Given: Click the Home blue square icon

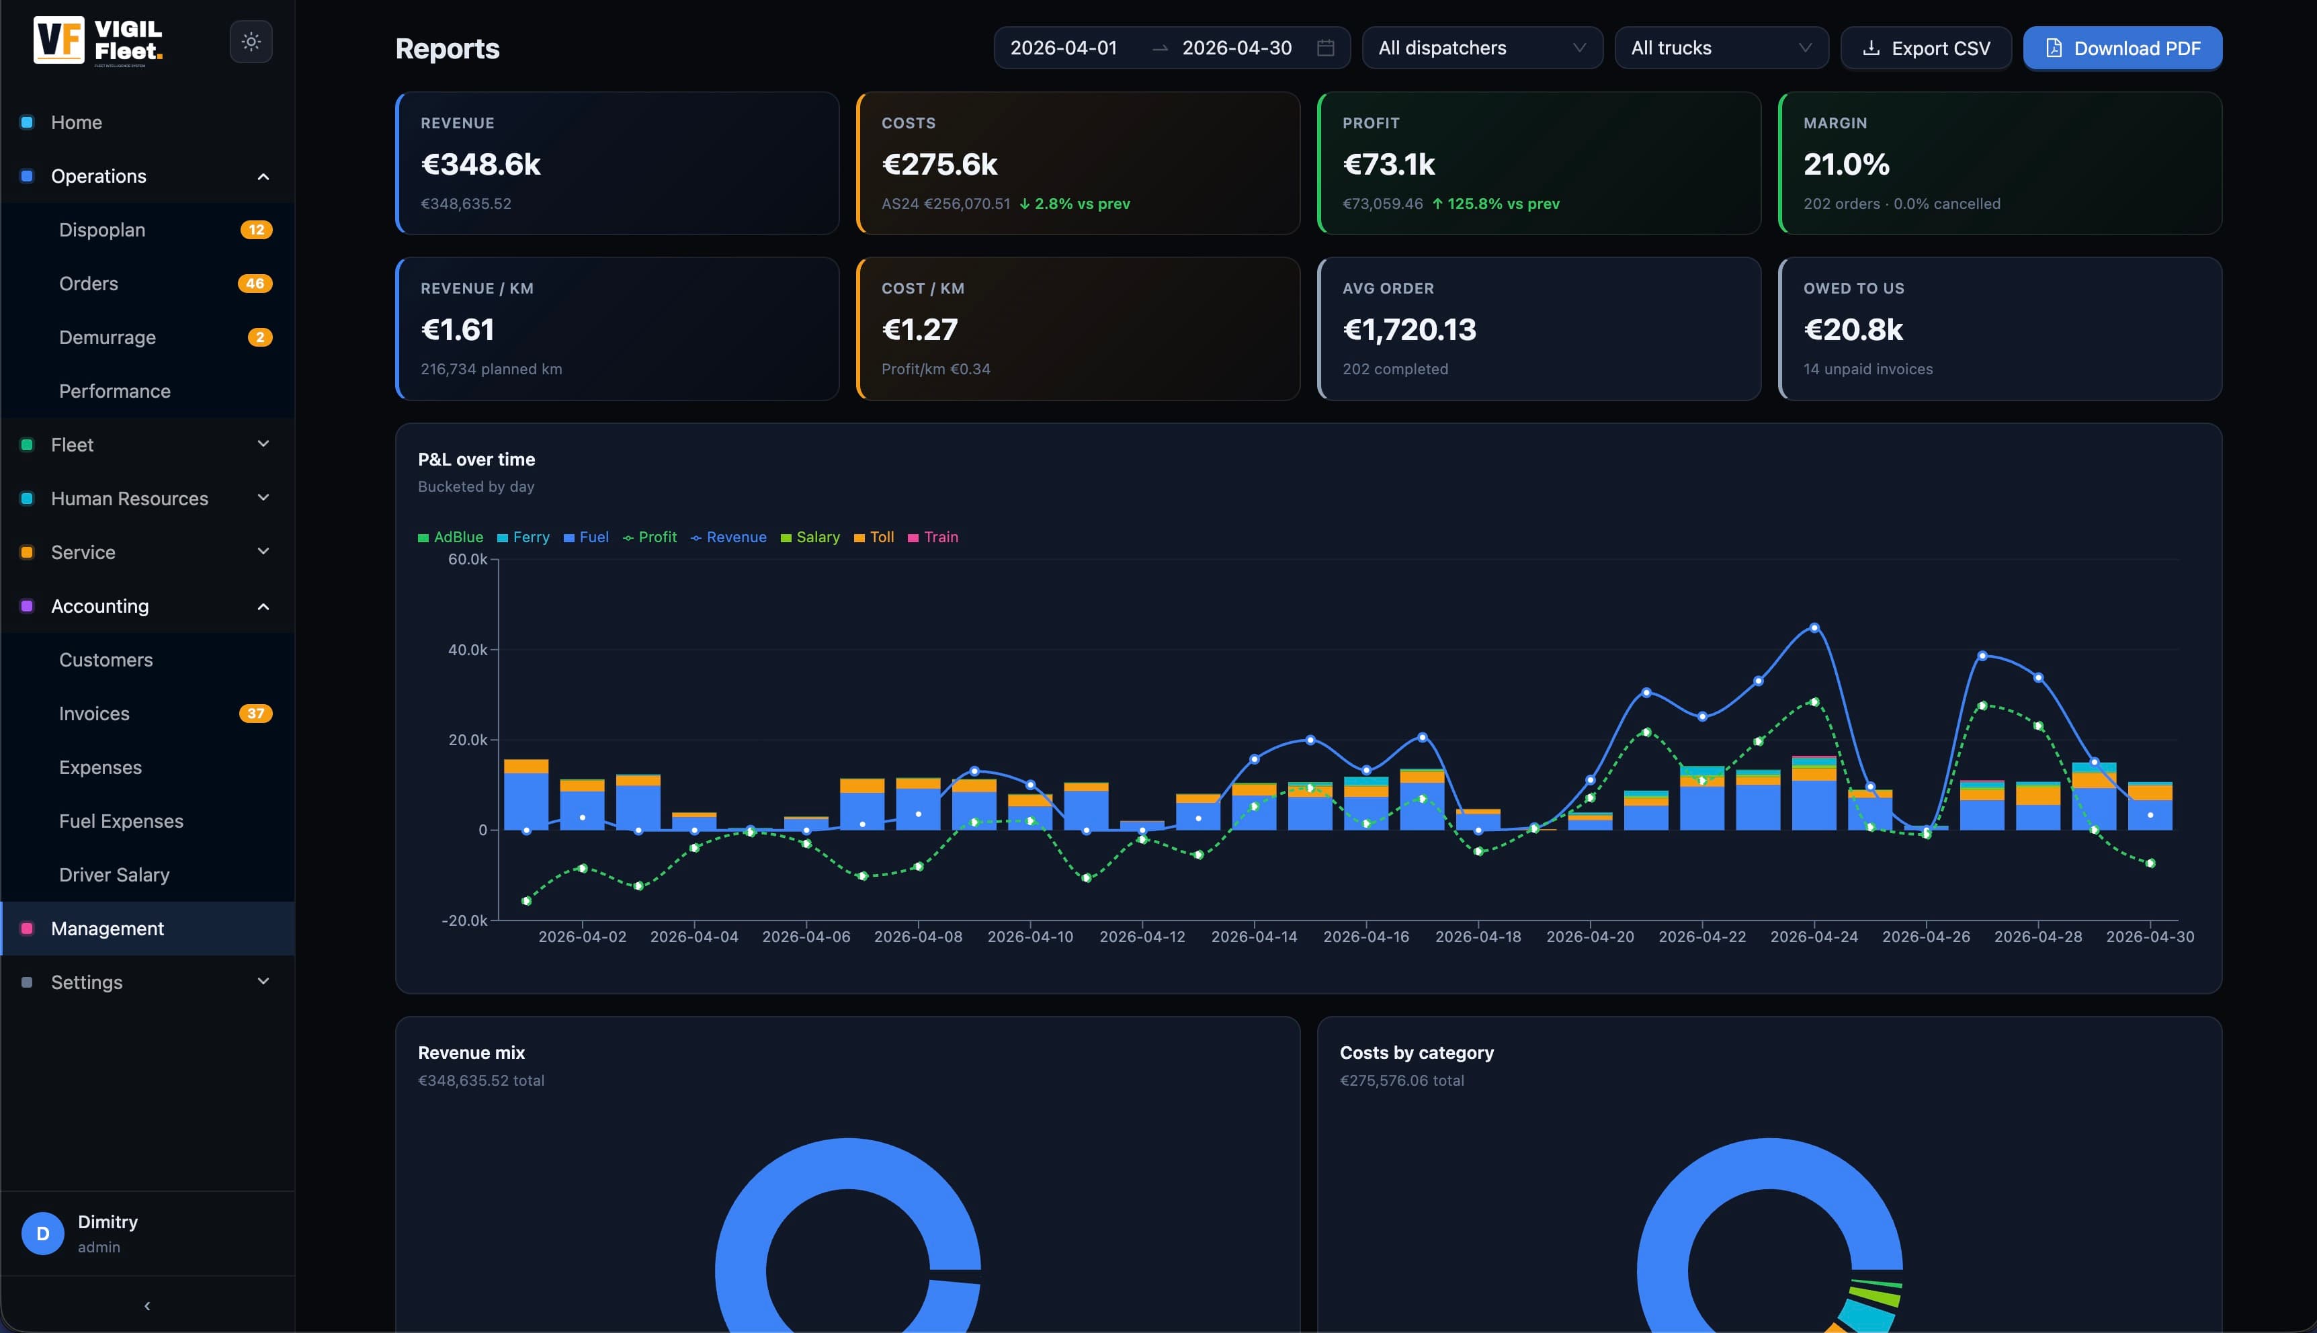Looking at the screenshot, I should coord(28,122).
